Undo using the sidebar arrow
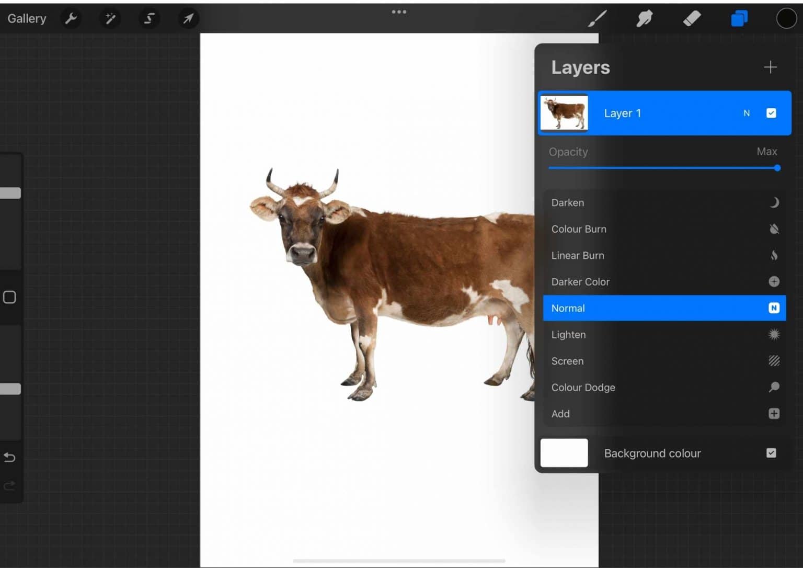The image size is (803, 568). [x=9, y=457]
